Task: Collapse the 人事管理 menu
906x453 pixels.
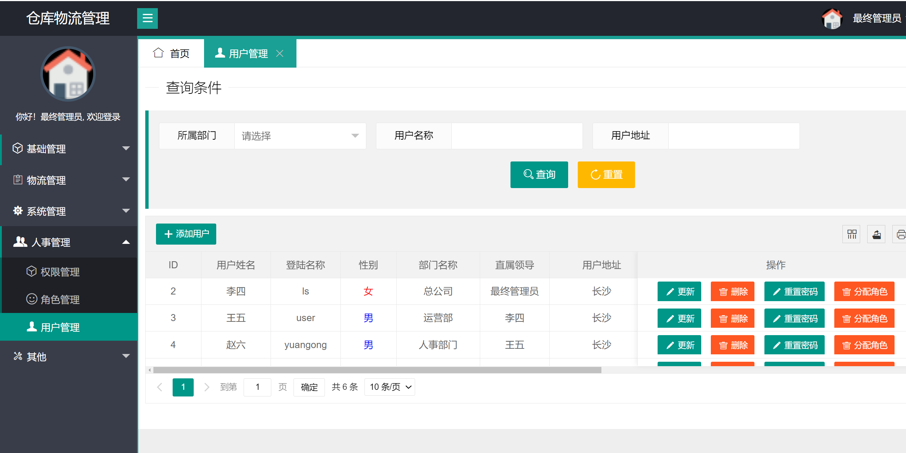Action: [x=69, y=242]
